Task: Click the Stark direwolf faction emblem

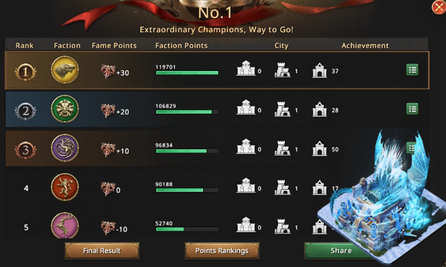Action: coord(65,70)
